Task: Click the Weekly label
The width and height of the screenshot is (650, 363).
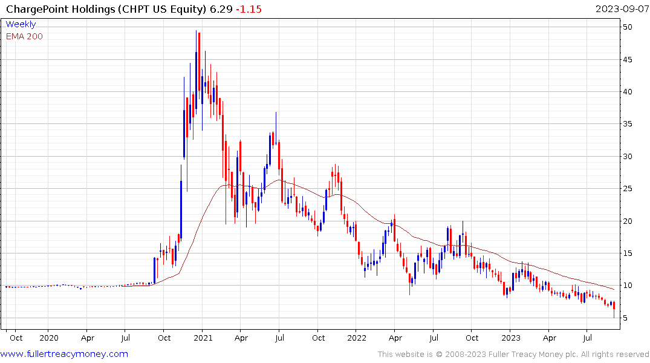Action: click(x=21, y=24)
